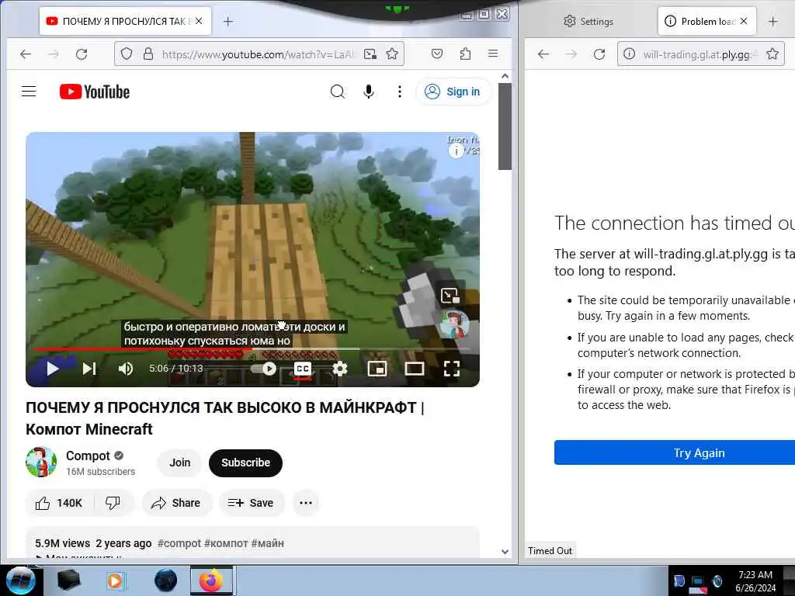Close the Problem loading tab
795x596 pixels.
tap(744, 21)
